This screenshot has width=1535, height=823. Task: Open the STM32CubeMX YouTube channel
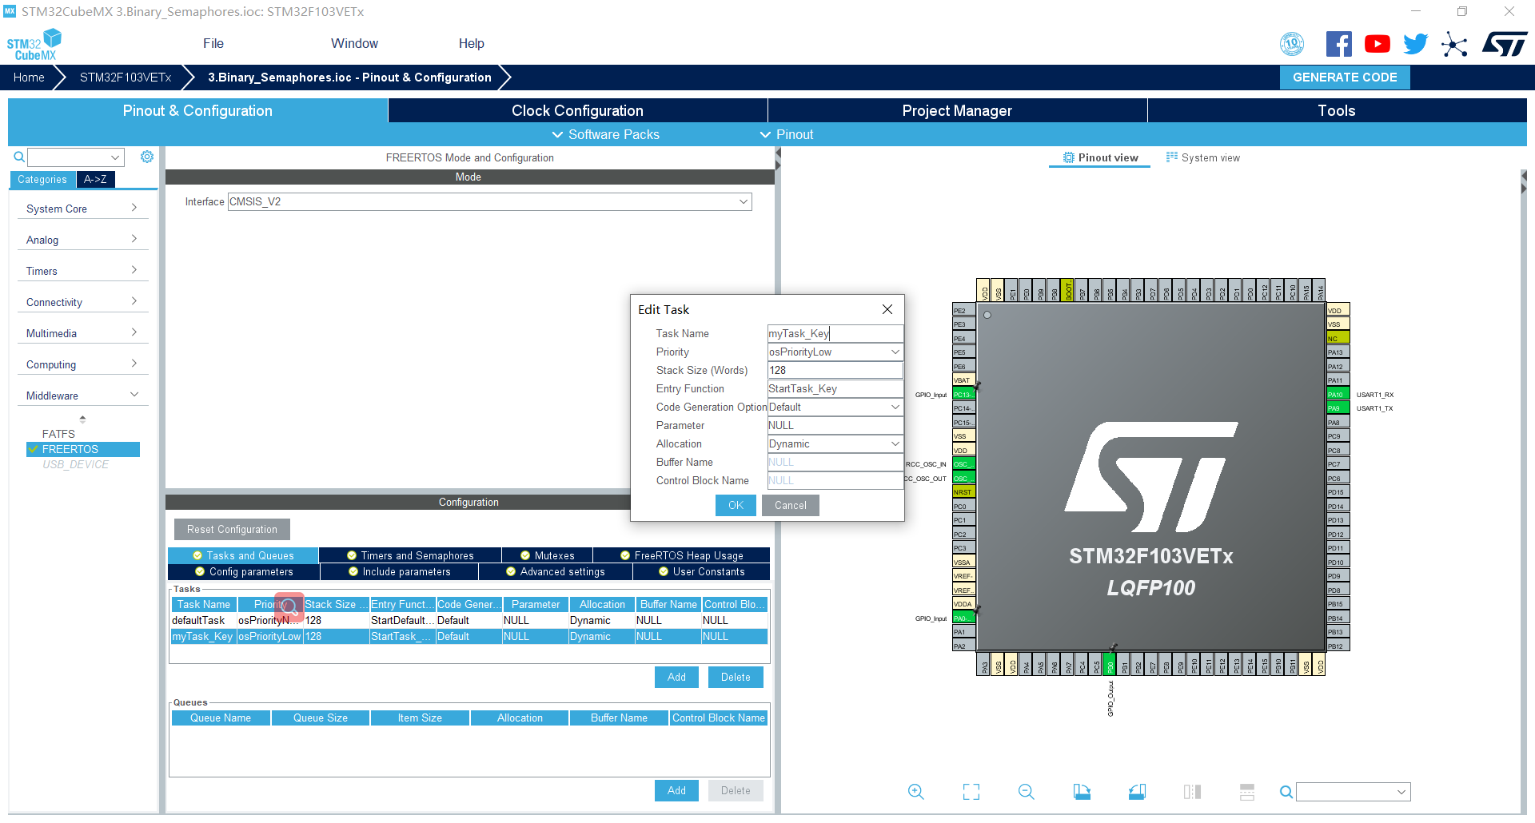click(1377, 44)
